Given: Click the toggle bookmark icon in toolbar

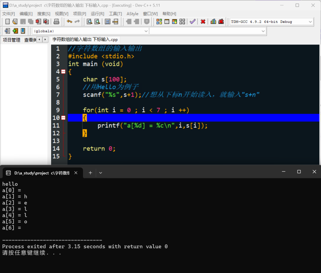Looking at the screenshot, I should 147,22.
